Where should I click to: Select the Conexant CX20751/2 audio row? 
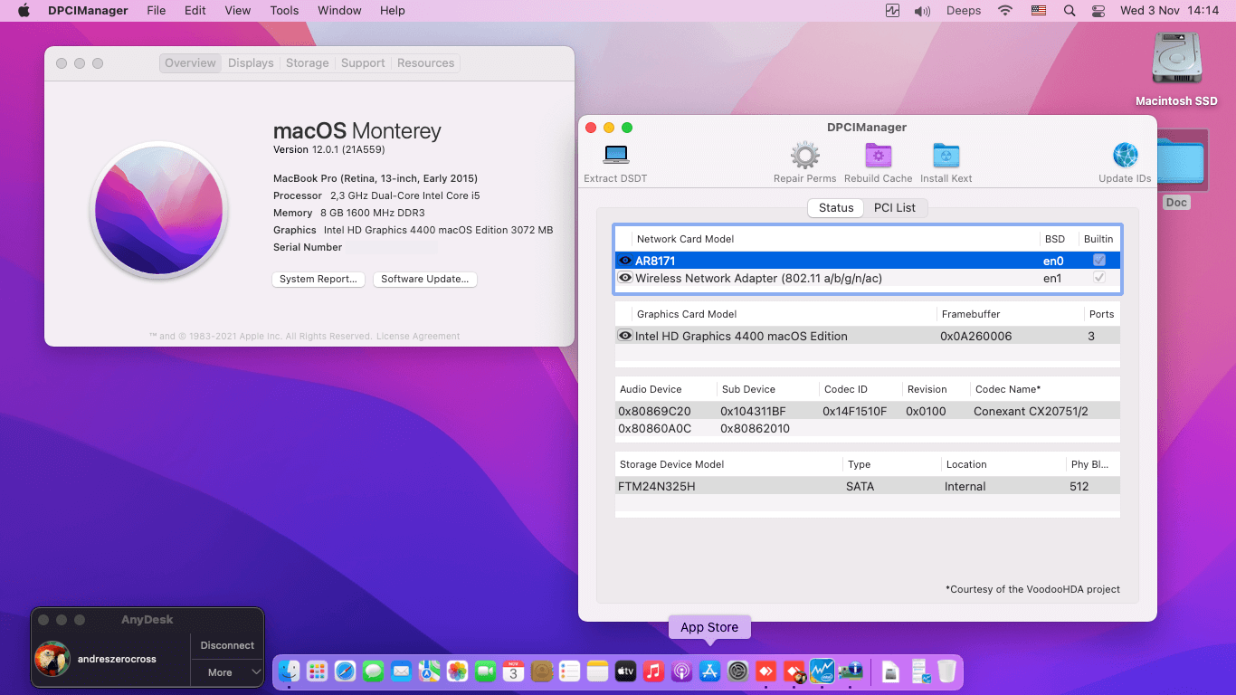(868, 411)
